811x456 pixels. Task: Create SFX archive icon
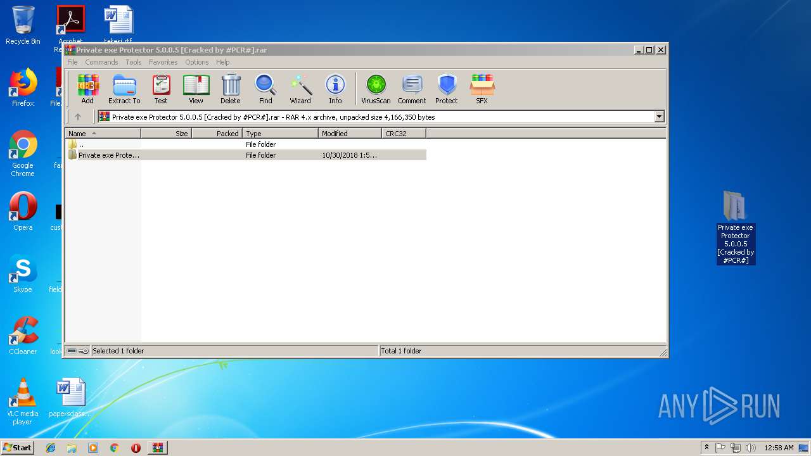pos(482,89)
